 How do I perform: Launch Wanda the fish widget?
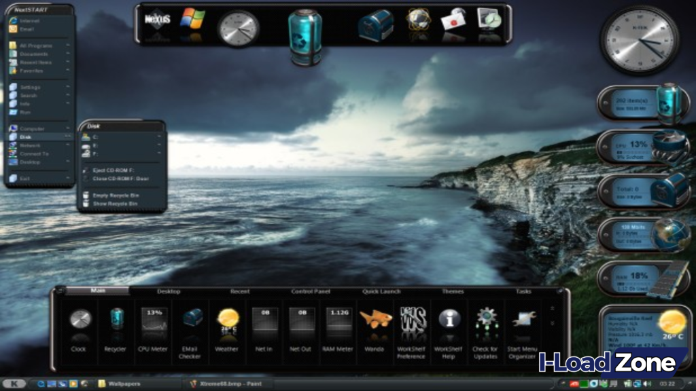(x=376, y=319)
